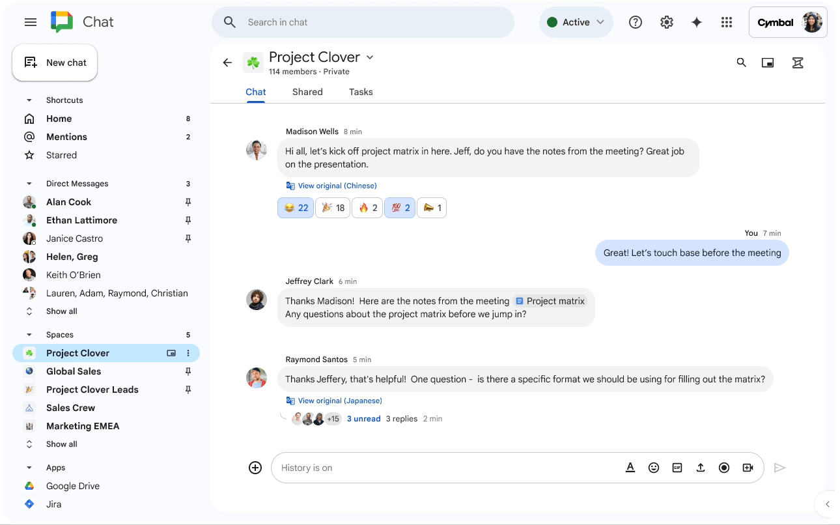Unpin Alan Cook conversation
The image size is (840, 525).
(188, 202)
